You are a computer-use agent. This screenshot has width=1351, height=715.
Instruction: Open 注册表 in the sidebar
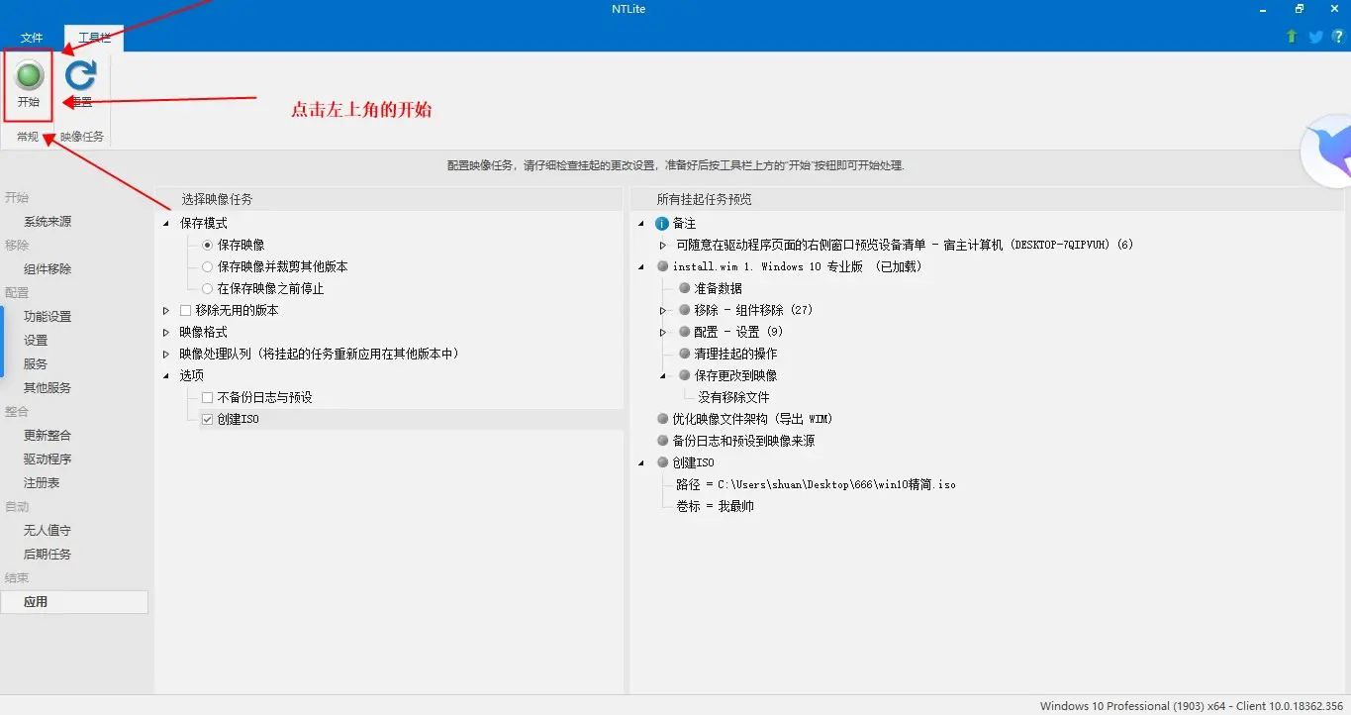click(42, 483)
